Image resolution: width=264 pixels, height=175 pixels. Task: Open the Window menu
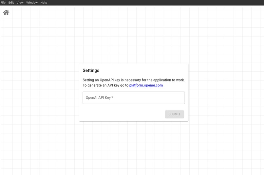click(32, 3)
